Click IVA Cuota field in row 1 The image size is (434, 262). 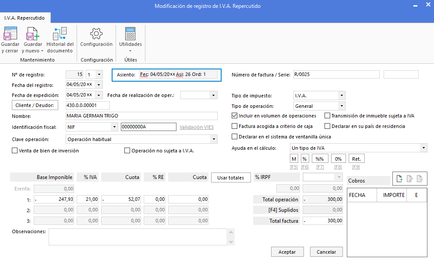click(x=121, y=199)
